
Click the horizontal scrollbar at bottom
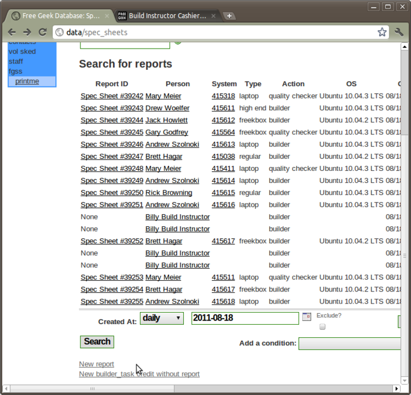(x=91, y=389)
